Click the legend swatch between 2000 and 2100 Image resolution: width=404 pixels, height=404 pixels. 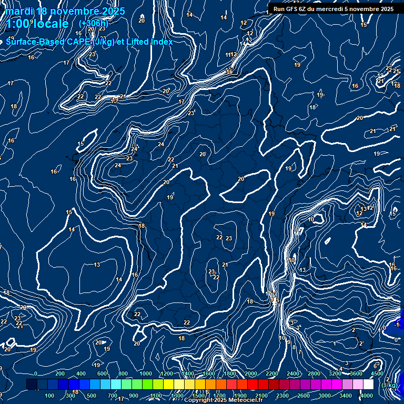coord(252,384)
